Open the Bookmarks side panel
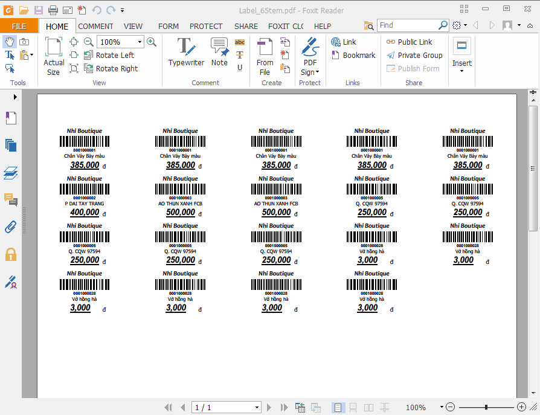Screen dimensions: 540x415 point(10,118)
